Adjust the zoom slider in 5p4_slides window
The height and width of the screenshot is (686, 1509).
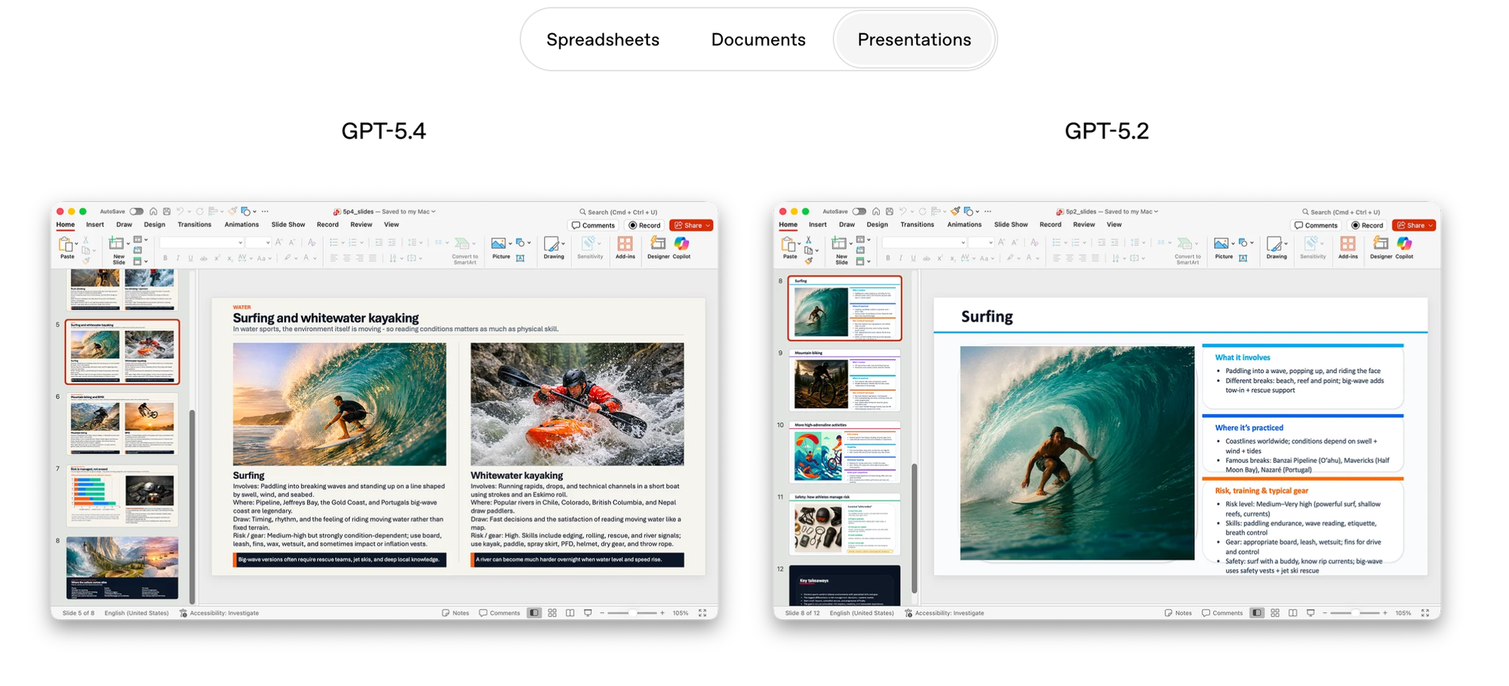(x=632, y=613)
